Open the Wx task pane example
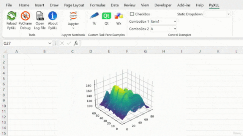This screenshot has height=136, width=243. click(119, 18)
